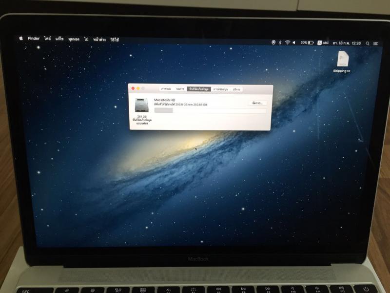This screenshot has height=293, width=390.
Task: Switch to the จอภาพ (Displays) tab
Action: point(180,89)
